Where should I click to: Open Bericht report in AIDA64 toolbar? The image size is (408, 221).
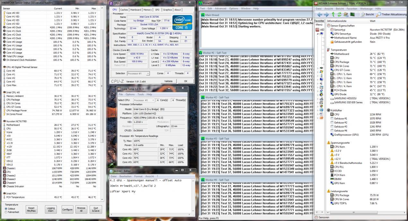click(367, 14)
